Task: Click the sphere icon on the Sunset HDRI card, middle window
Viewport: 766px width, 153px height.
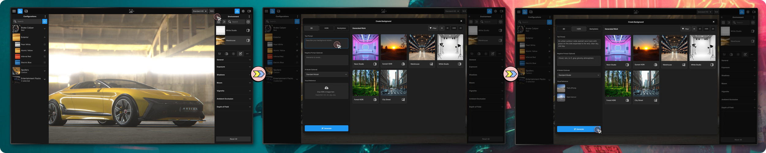Action: (403, 64)
